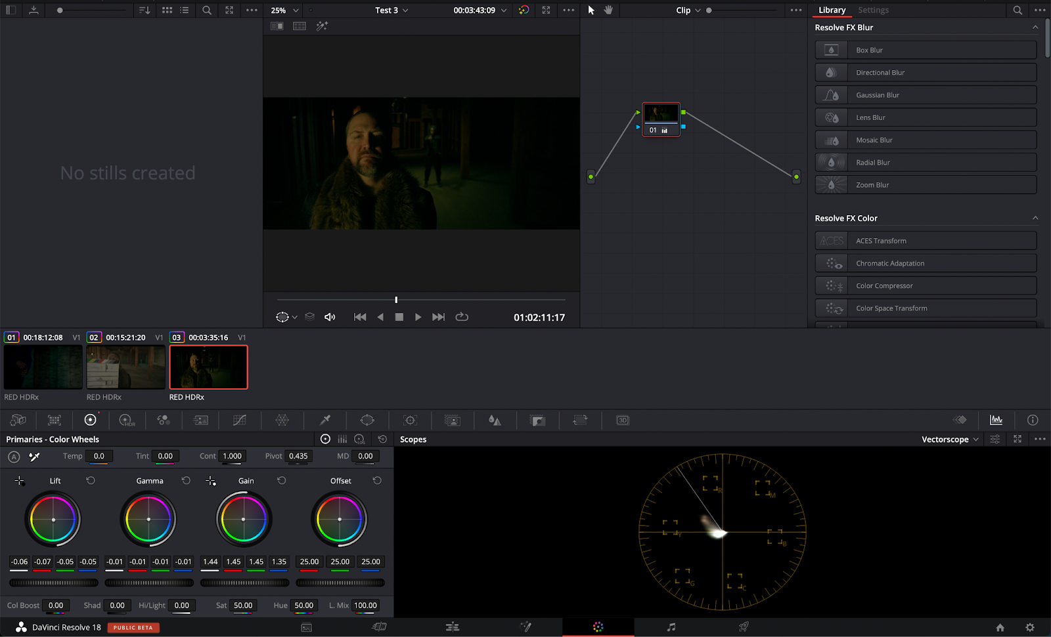Toggle loop playback
This screenshot has height=637, width=1051.
pyautogui.click(x=462, y=317)
